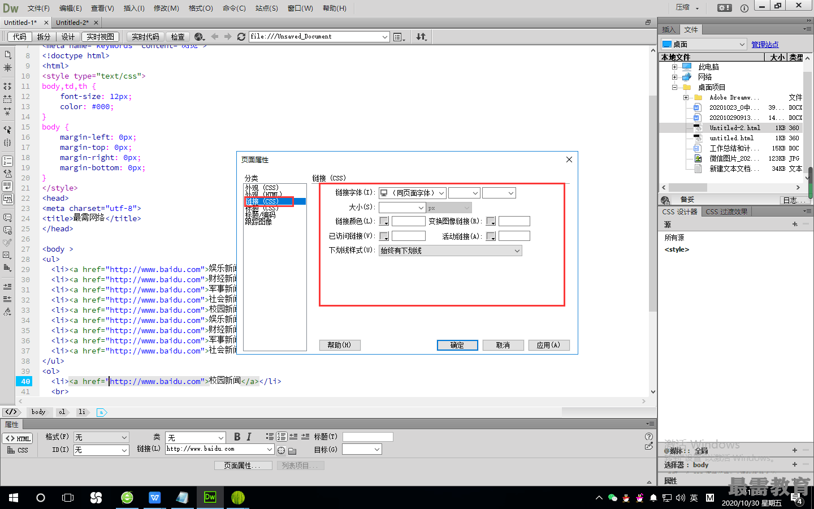Click the Files panel options menu icon
The width and height of the screenshot is (814, 509).
(x=807, y=29)
